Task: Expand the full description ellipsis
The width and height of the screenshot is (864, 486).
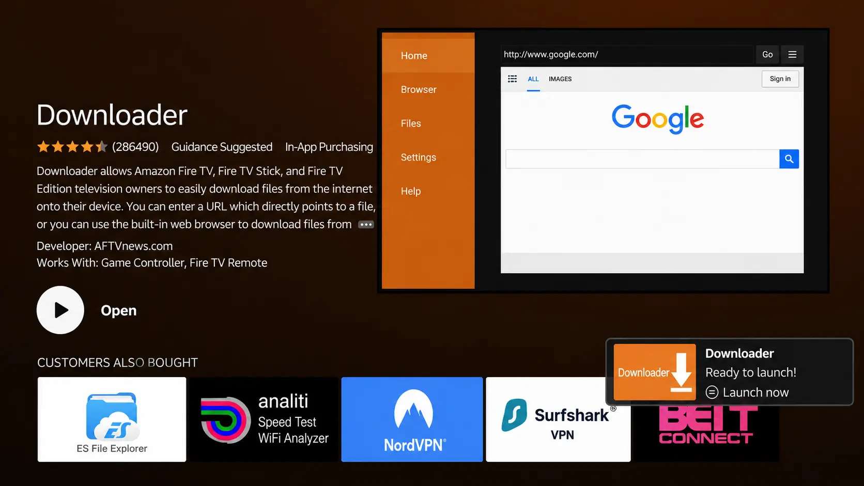Action: coord(366,225)
